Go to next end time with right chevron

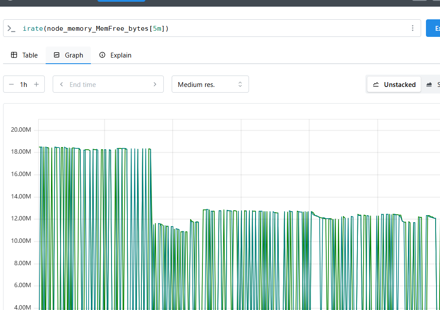coord(155,84)
